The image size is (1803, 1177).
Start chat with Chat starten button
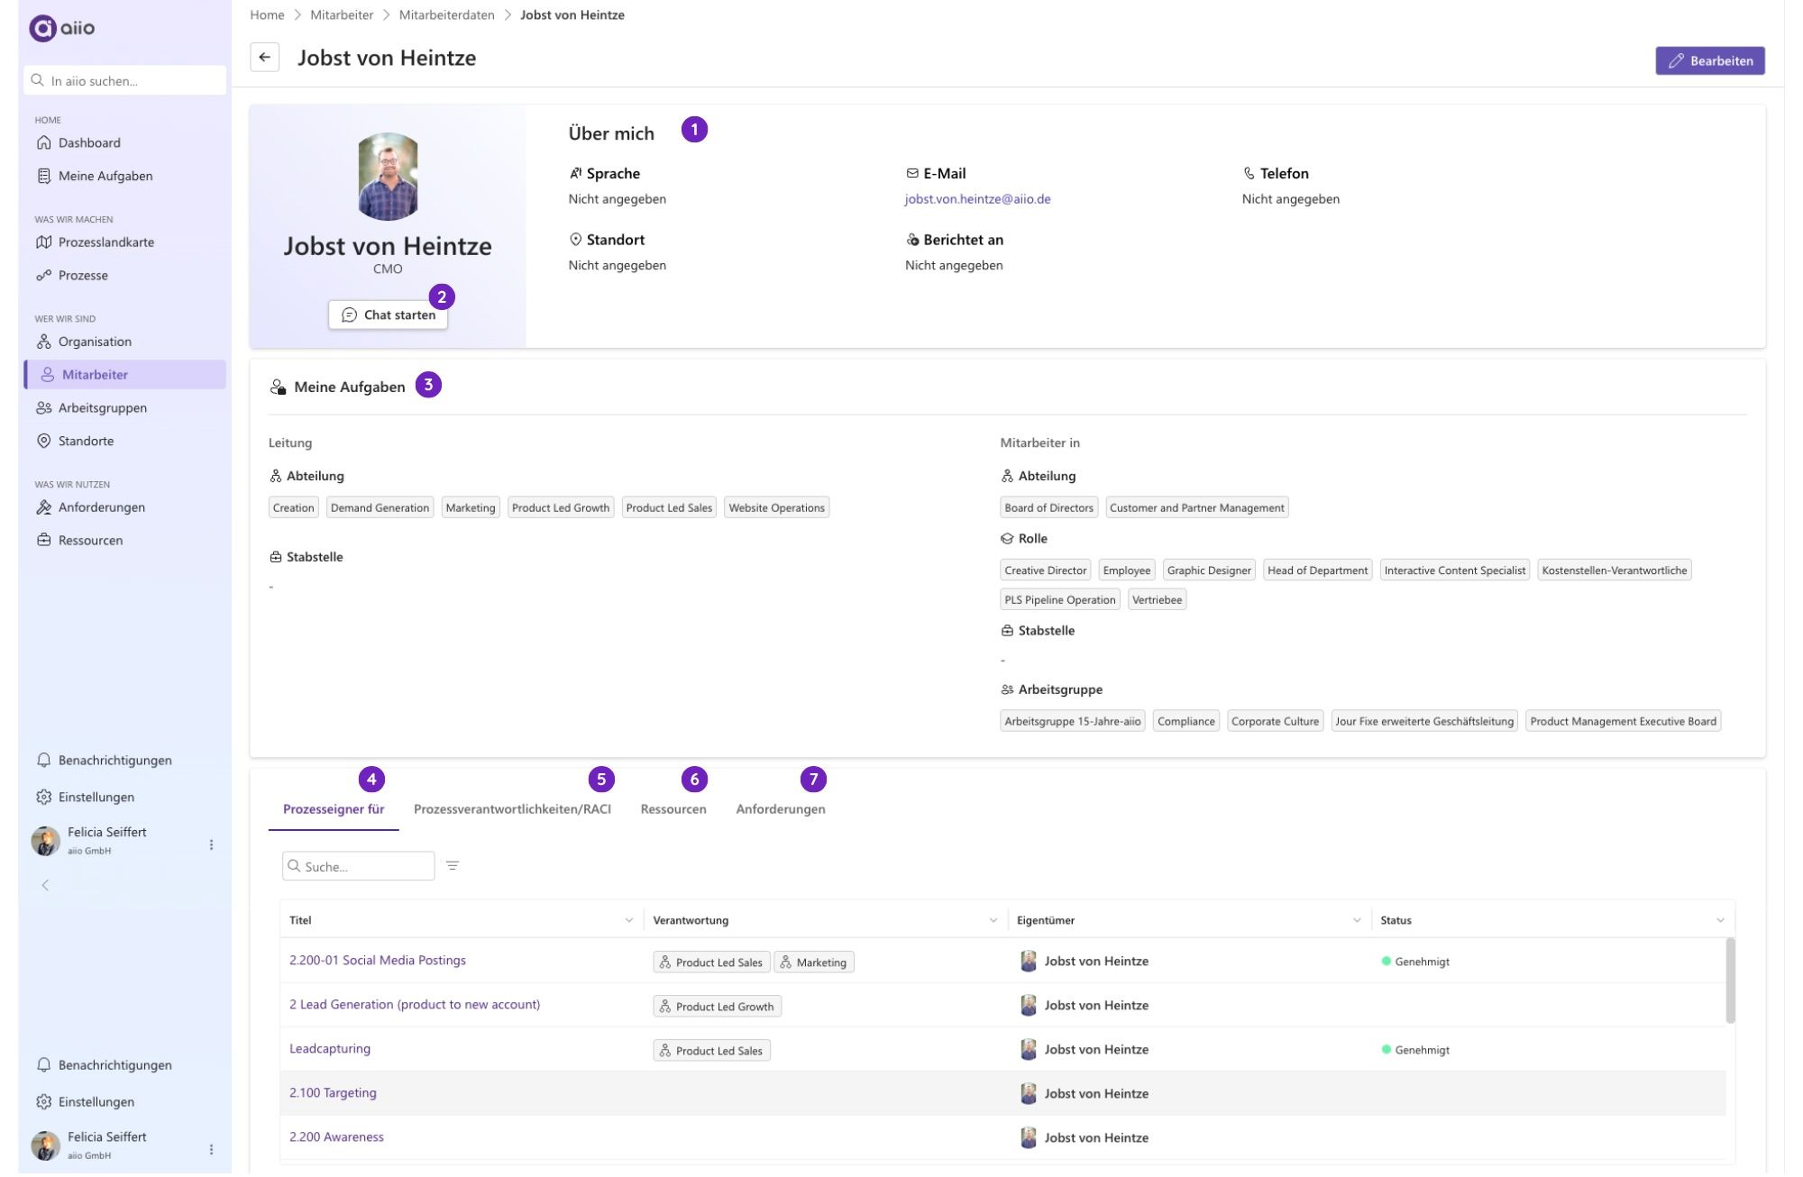point(388,315)
